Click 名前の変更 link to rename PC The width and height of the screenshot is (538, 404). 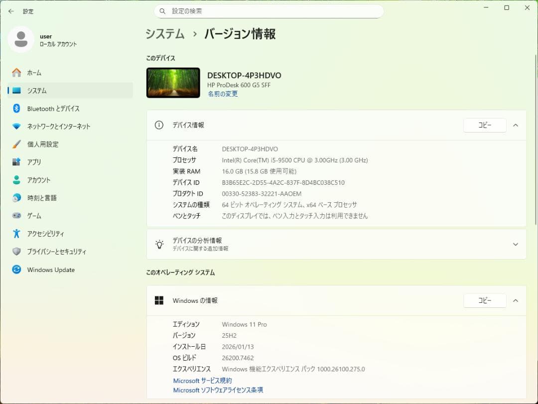(223, 94)
